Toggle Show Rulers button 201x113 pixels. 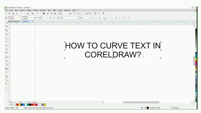click(x=75, y=13)
